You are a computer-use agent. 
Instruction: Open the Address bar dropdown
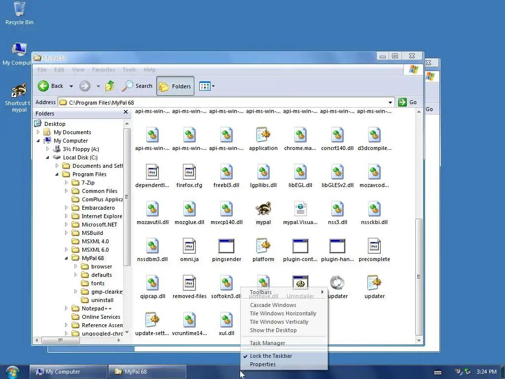pyautogui.click(x=390, y=103)
